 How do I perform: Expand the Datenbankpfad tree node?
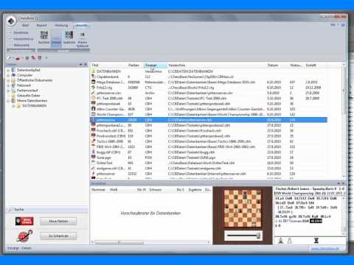click(x=8, y=70)
